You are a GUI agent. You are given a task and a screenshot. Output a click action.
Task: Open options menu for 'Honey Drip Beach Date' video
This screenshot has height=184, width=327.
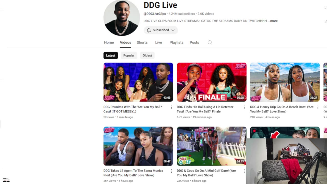(318, 107)
